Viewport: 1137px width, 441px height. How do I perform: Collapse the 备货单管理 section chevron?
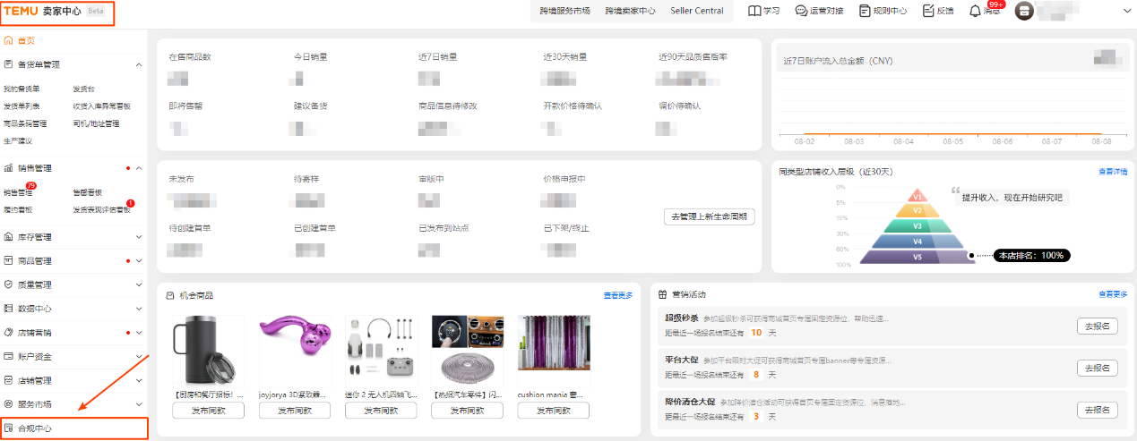[x=139, y=64]
